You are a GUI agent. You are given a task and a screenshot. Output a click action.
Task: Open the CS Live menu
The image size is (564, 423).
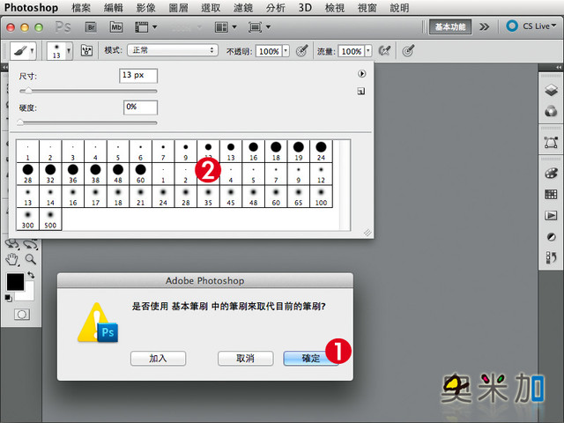(531, 26)
